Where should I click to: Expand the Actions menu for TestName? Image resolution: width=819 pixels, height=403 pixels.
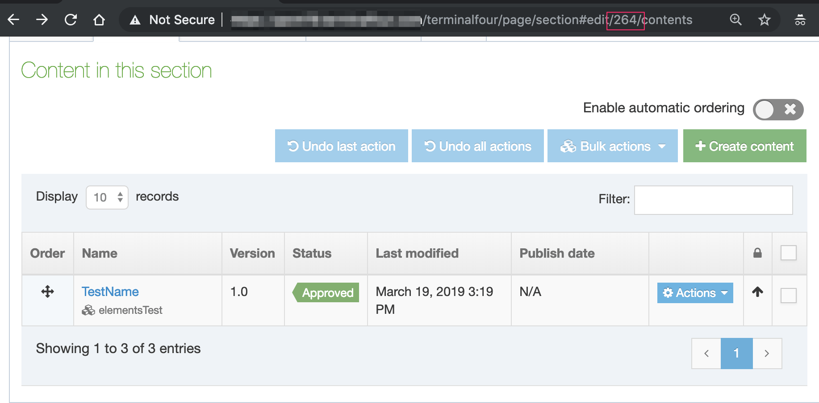(x=695, y=293)
